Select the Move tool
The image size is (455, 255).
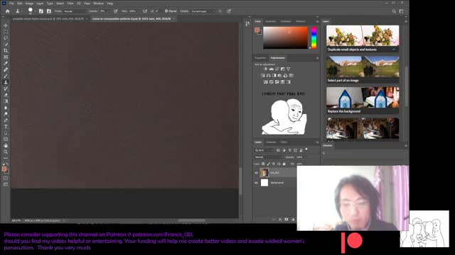[x=6, y=25]
